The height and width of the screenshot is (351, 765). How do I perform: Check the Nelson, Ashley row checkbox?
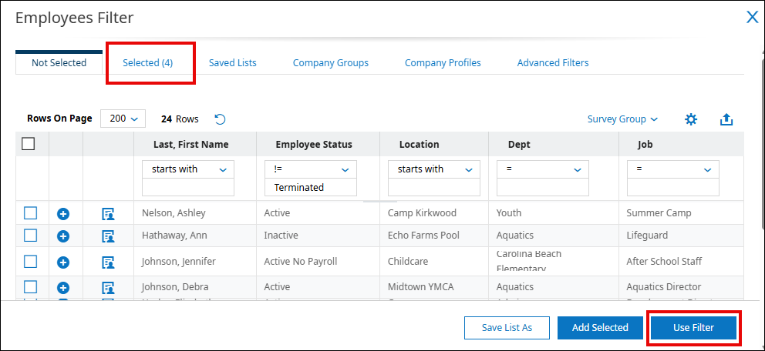30,213
